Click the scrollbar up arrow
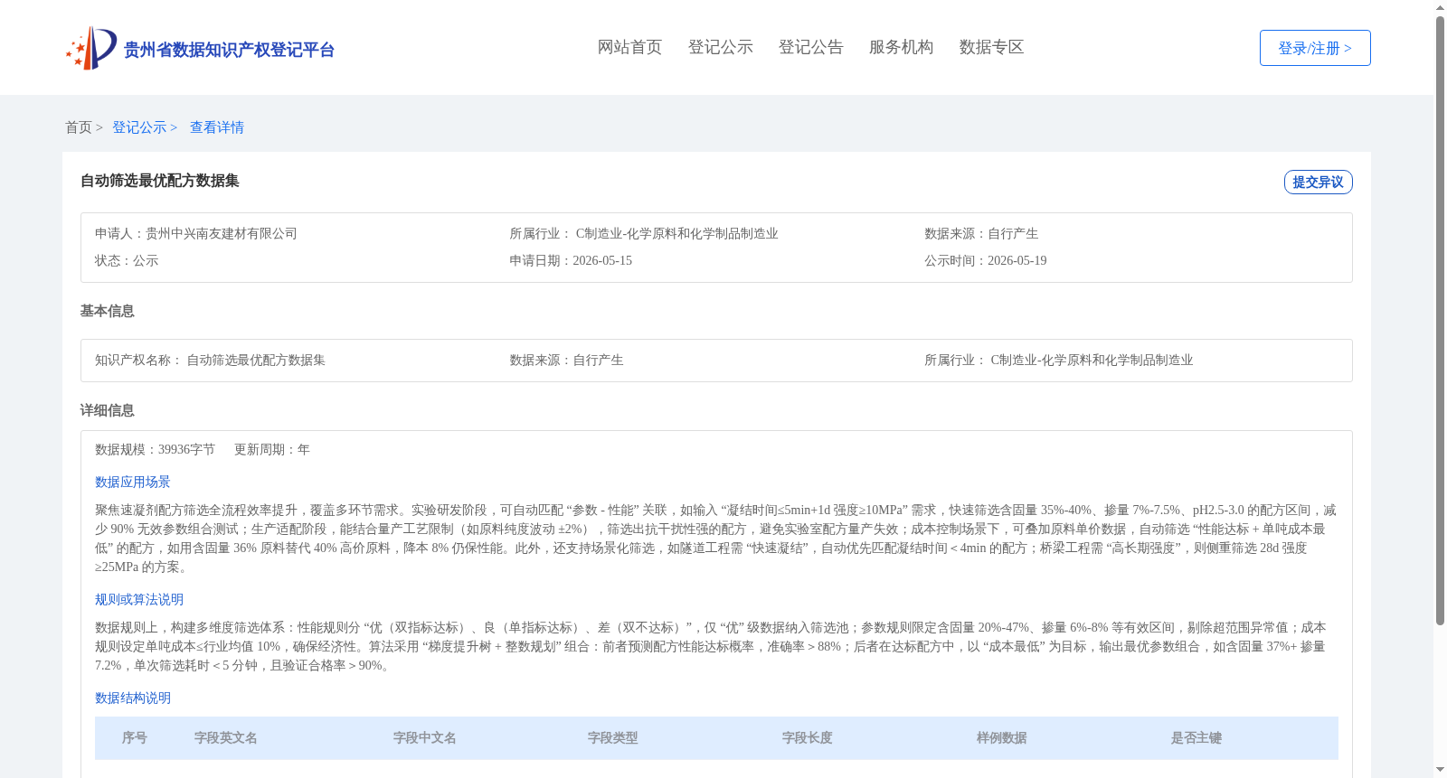This screenshot has width=1447, height=778. 1440,7
